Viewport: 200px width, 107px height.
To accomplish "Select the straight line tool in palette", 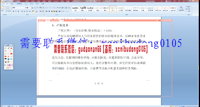I will [x=8, y=51].
